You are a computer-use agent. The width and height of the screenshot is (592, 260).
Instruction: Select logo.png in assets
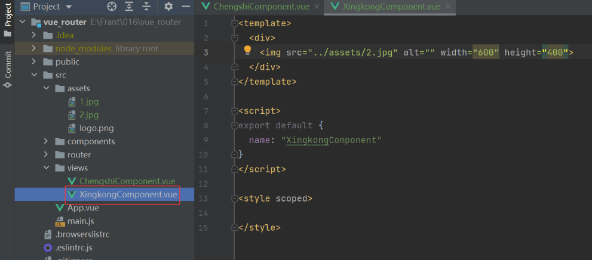coord(97,128)
